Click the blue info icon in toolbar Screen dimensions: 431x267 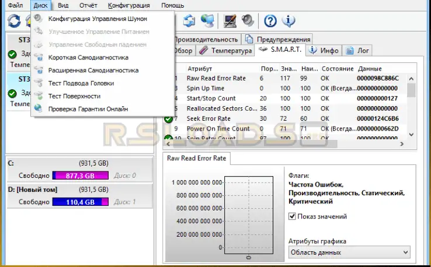(x=288, y=21)
